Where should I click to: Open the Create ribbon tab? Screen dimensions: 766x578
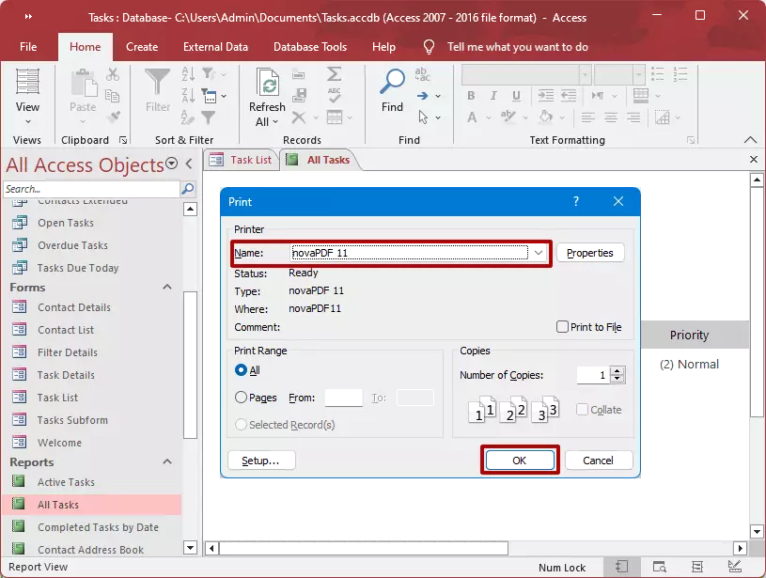point(142,47)
